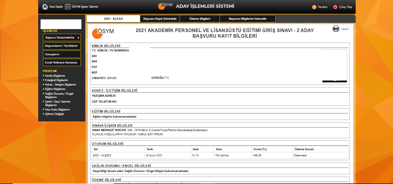Click Şifremi Değiştir link

click(55, 114)
